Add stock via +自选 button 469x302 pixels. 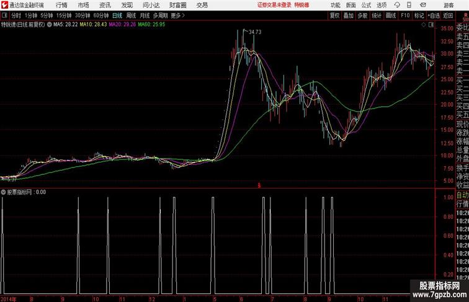434,16
